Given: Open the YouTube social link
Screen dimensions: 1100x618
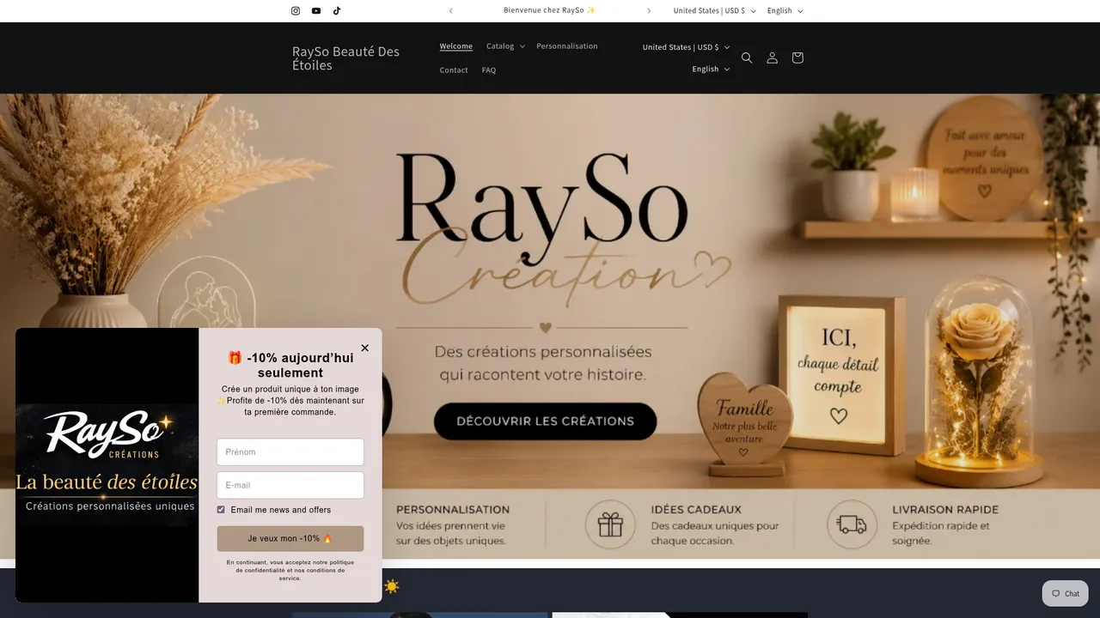Looking at the screenshot, I should [316, 11].
